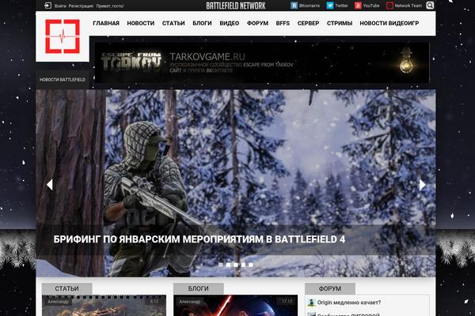The width and height of the screenshot is (475, 316).
Task: Click the Network Team text label
Action: tap(408, 6)
